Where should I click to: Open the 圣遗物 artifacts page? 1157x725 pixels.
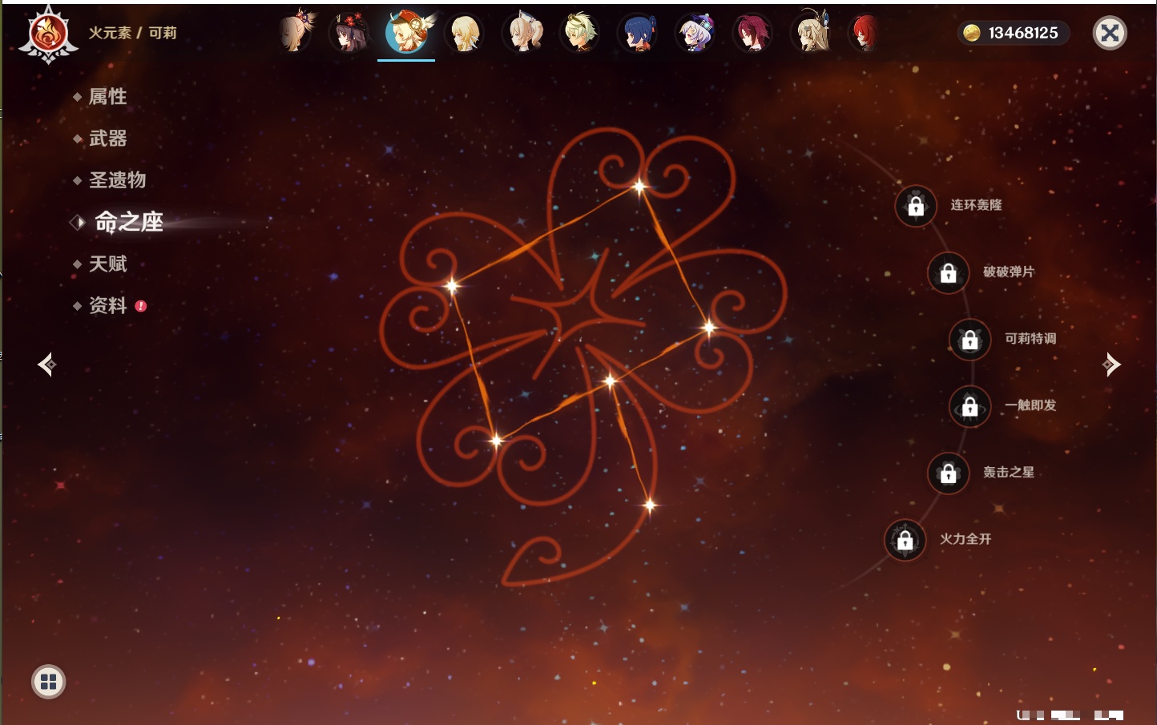(x=117, y=180)
